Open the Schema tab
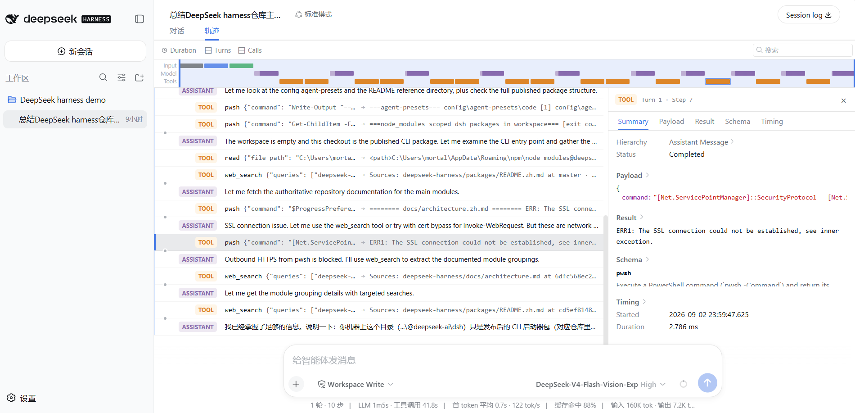The height and width of the screenshot is (413, 855). pos(738,122)
